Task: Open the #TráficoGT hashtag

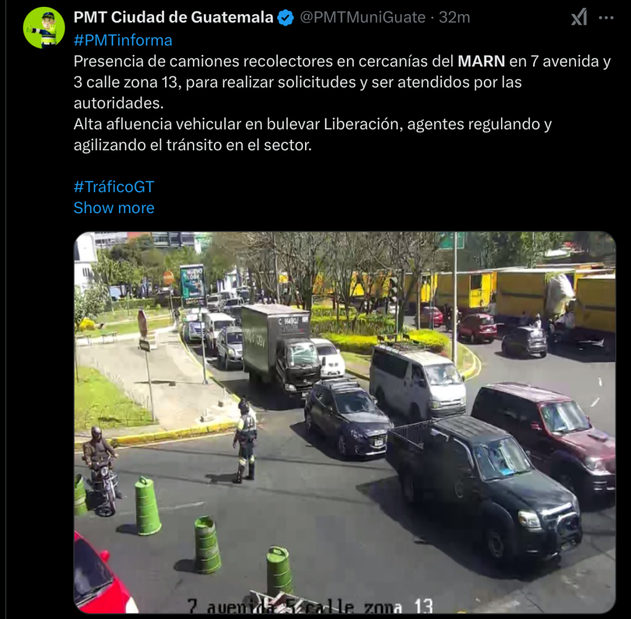Action: point(114,187)
